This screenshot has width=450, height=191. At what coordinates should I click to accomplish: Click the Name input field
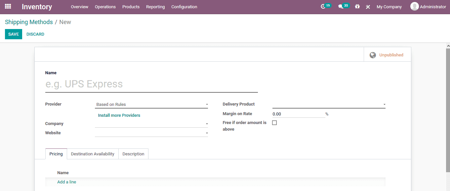tap(151, 84)
